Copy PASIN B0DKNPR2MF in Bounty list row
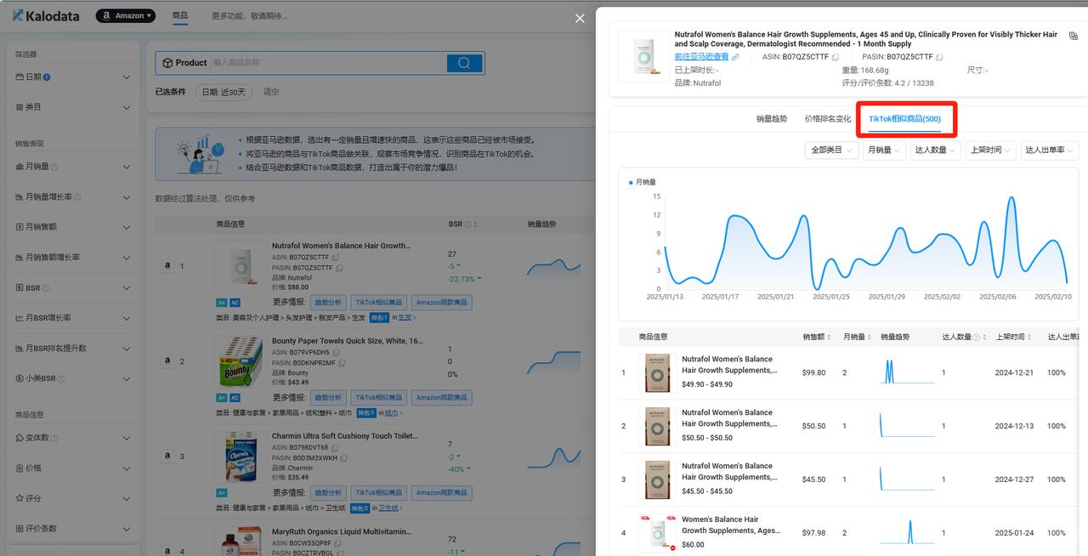The image size is (1088, 556). pyautogui.click(x=340, y=362)
